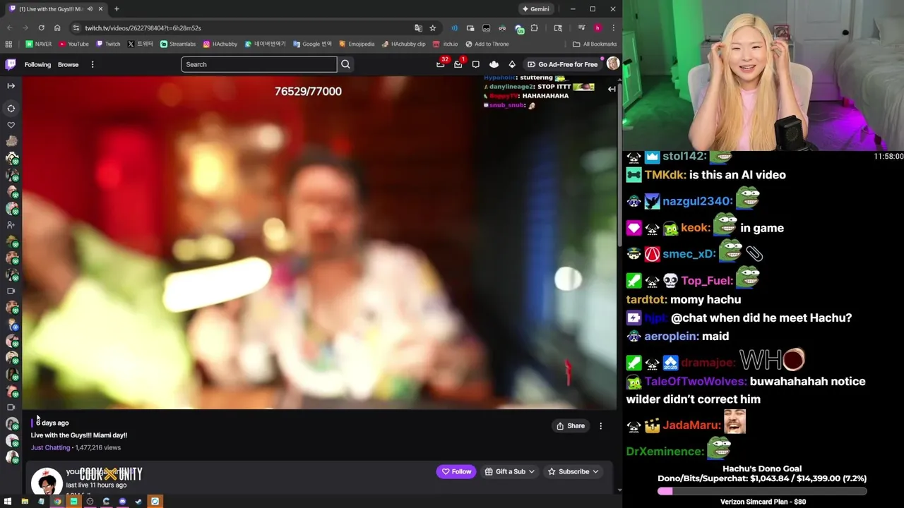The height and width of the screenshot is (508, 904).
Task: Open the translate page icon in address bar
Action: 418,28
